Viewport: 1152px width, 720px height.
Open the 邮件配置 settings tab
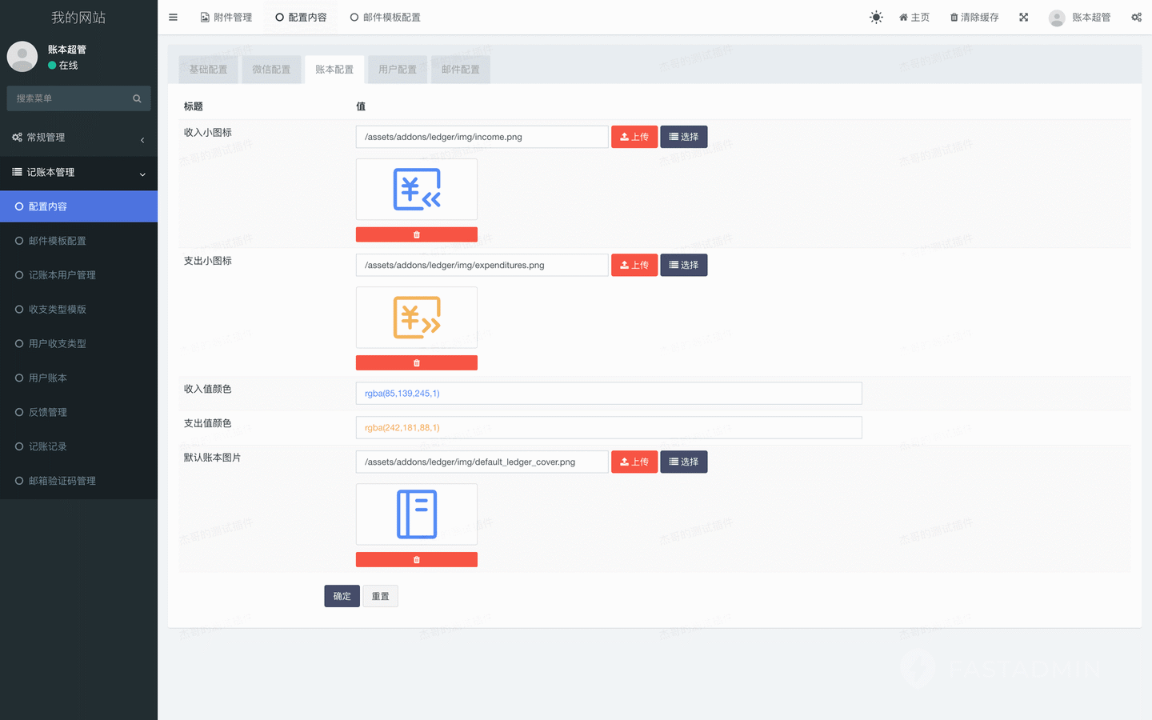pyautogui.click(x=460, y=70)
